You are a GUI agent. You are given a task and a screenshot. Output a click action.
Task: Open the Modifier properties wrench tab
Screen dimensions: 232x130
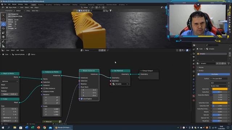click(194, 79)
